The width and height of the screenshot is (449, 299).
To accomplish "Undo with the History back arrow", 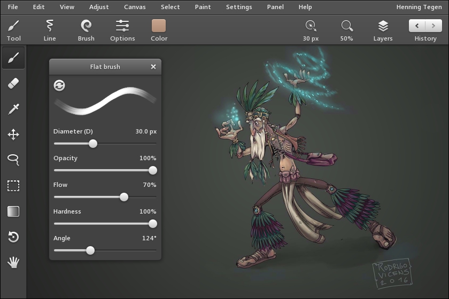I will point(417,26).
